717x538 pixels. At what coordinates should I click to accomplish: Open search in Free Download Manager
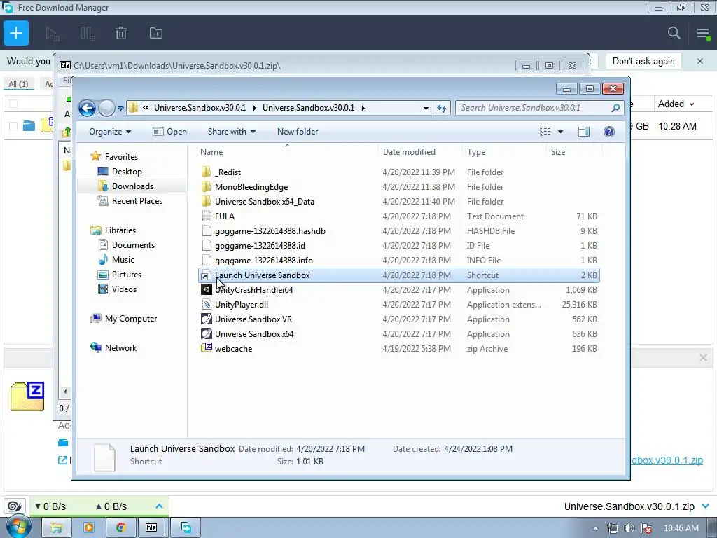coord(674,33)
